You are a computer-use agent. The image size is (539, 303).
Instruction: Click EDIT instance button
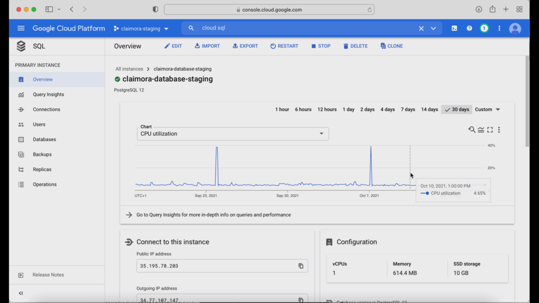[x=173, y=46]
